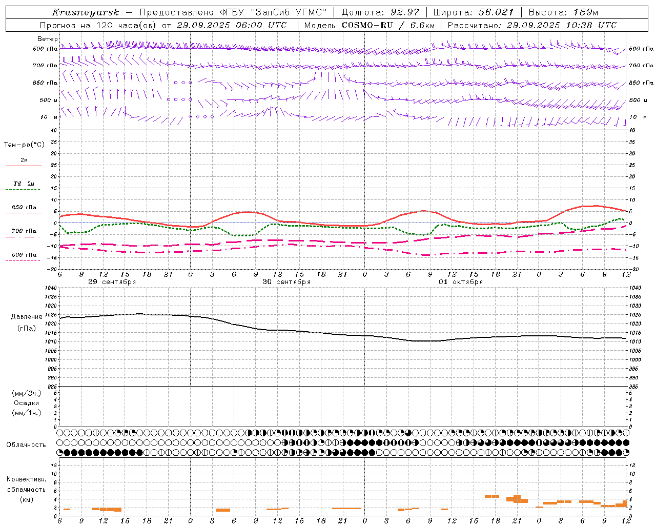Screen dimensions: 656x525
Task: Click the '30 сентября' date label
Action: pyautogui.click(x=286, y=282)
